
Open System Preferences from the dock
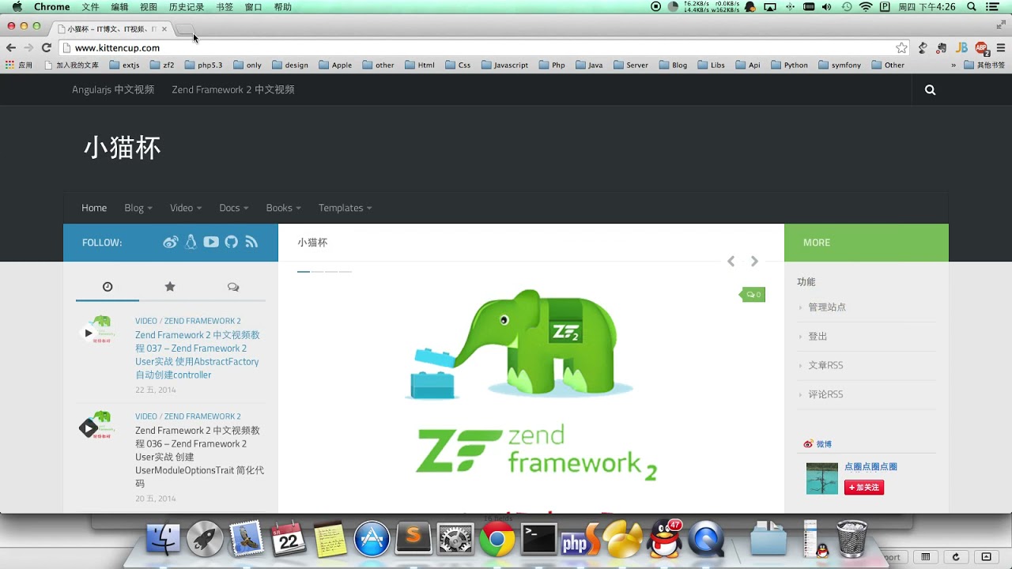click(x=455, y=539)
